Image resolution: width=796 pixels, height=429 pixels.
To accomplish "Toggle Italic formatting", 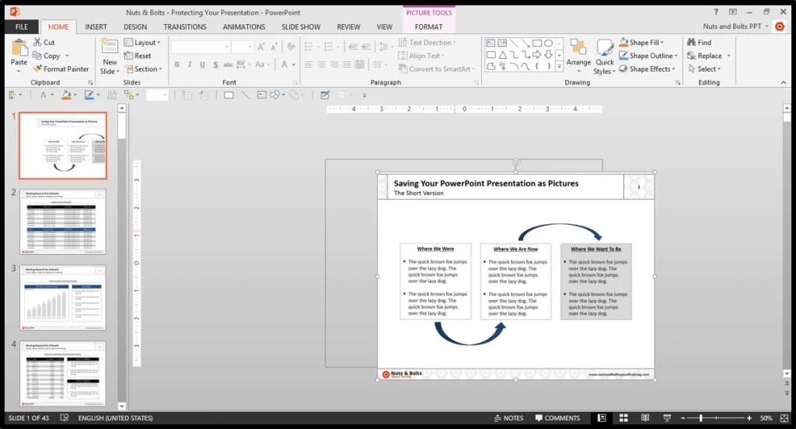I will pos(190,65).
